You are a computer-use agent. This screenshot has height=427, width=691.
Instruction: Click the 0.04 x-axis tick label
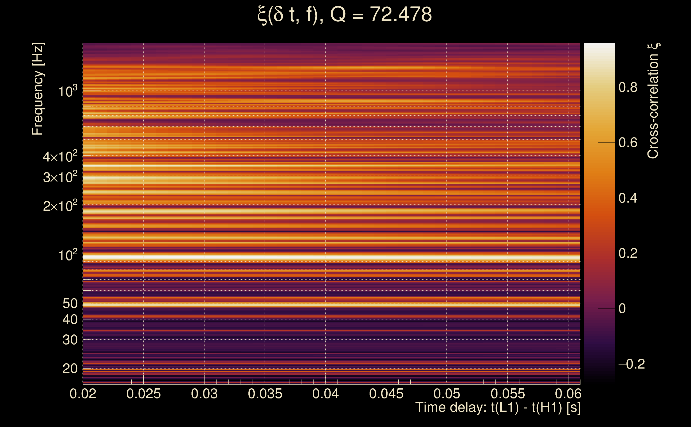[325, 394]
